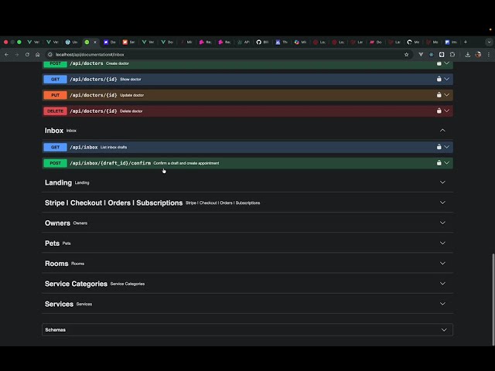
Task: Expand the Pets section chevron
Action: pyautogui.click(x=442, y=243)
